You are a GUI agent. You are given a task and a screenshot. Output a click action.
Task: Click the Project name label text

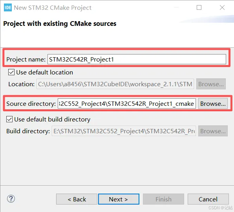[26, 60]
